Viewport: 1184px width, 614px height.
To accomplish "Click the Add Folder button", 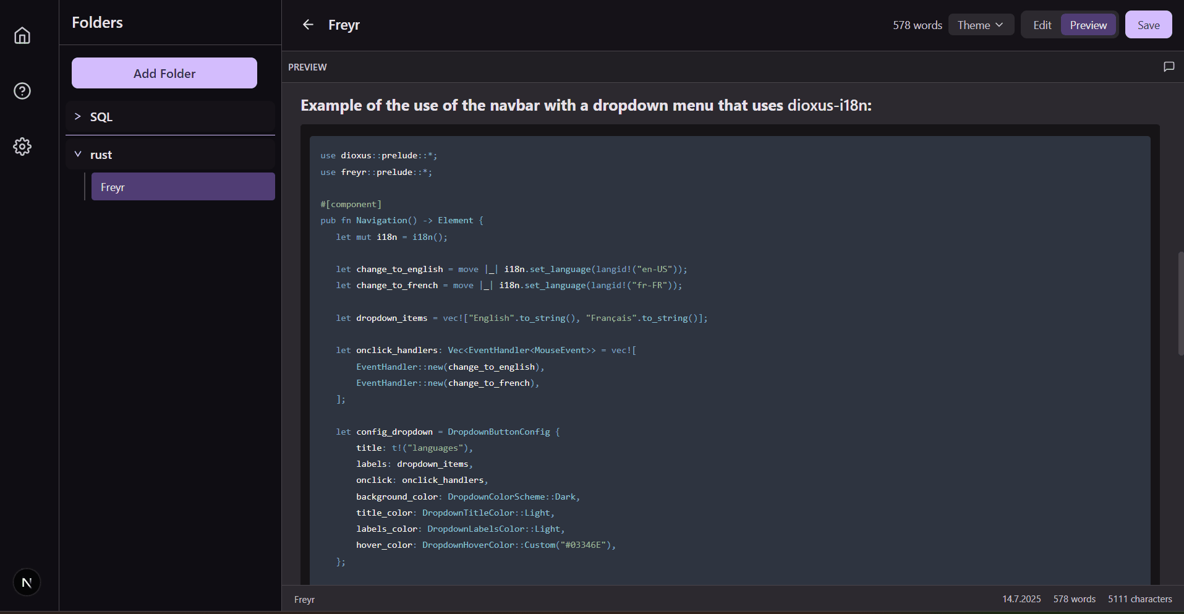I will click(x=164, y=73).
